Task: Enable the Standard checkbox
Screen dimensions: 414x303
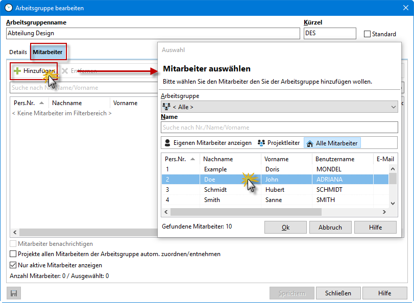Action: [x=366, y=34]
